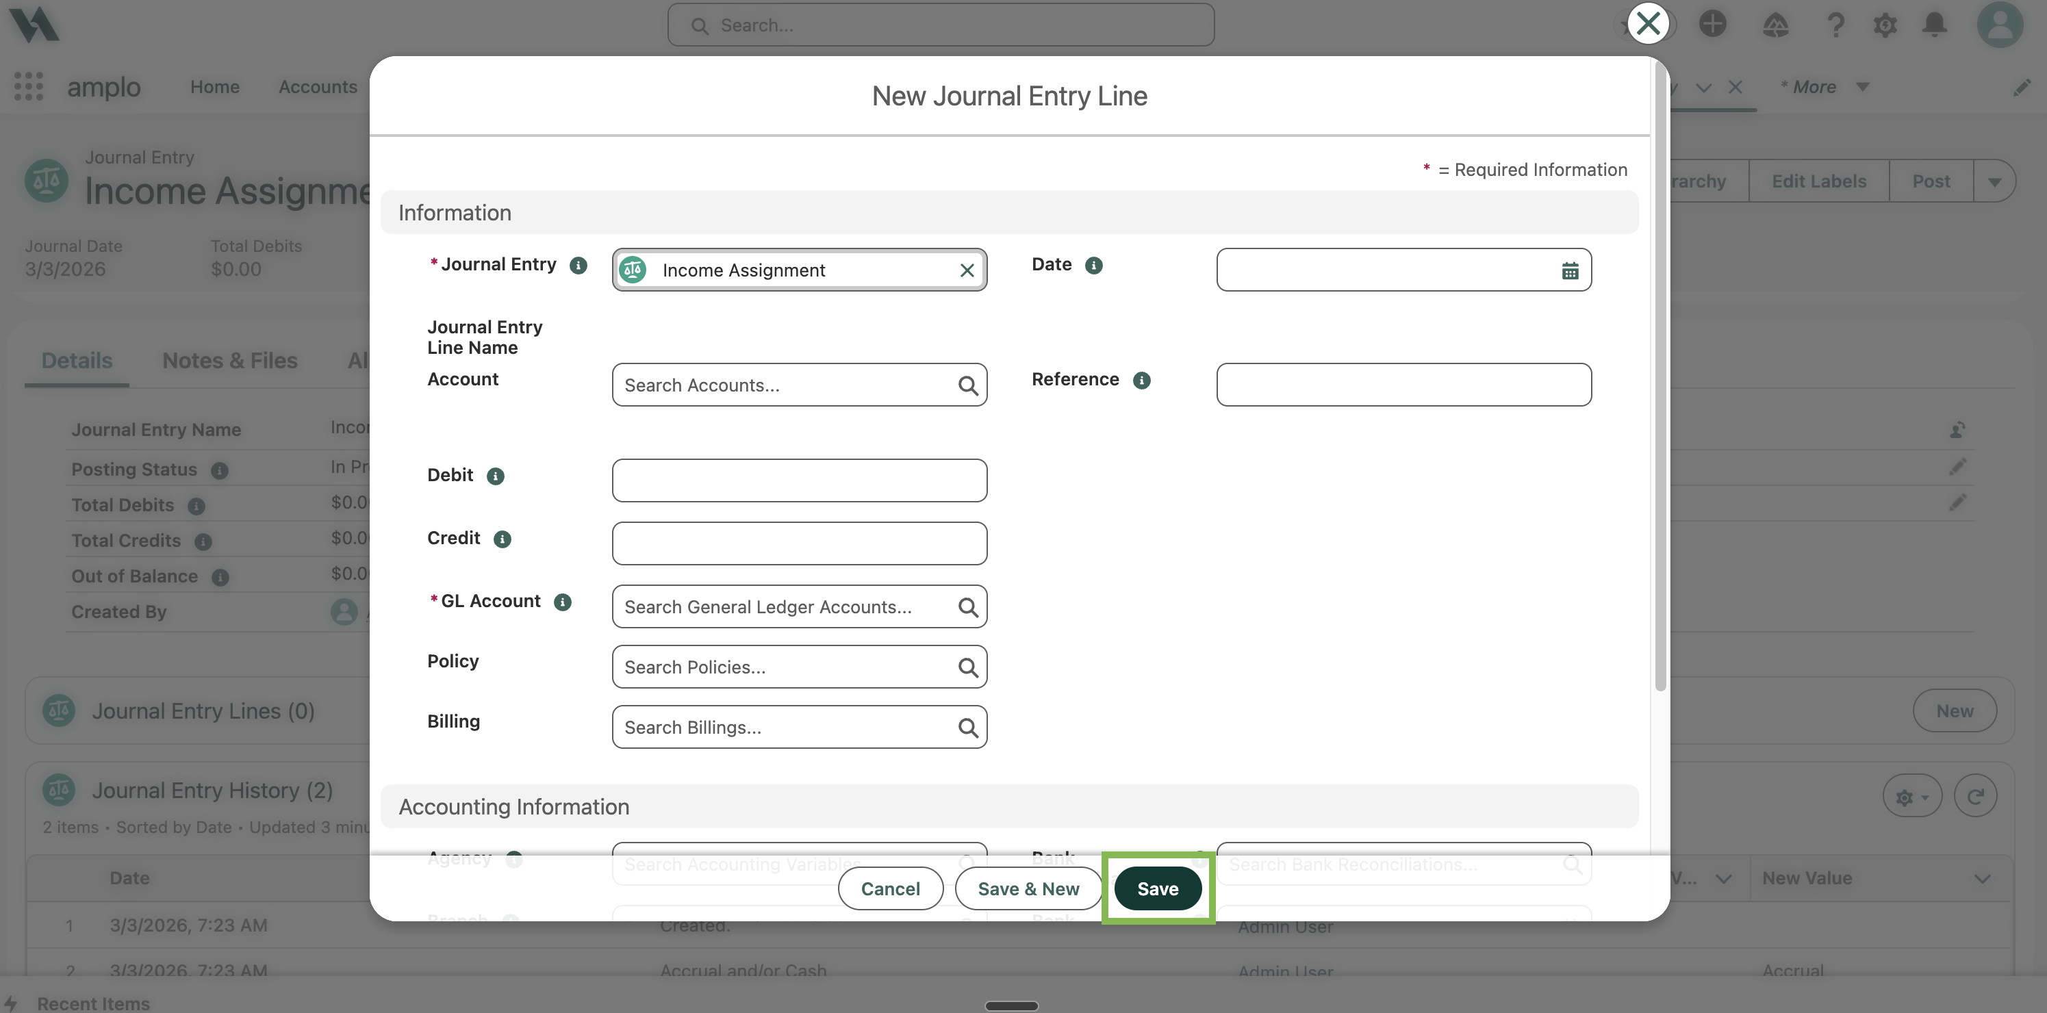
Task: Open the open tab chevron dropdown
Action: pos(1703,88)
